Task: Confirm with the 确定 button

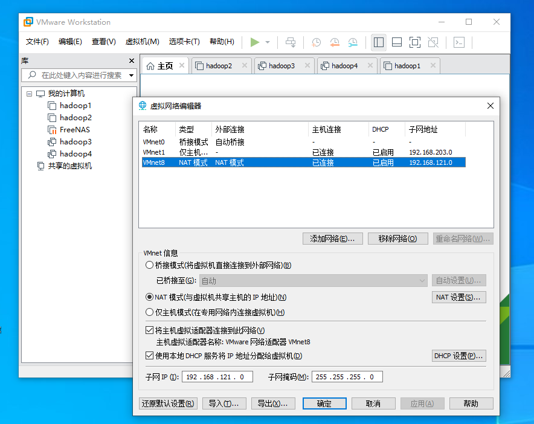Action: pyautogui.click(x=324, y=403)
